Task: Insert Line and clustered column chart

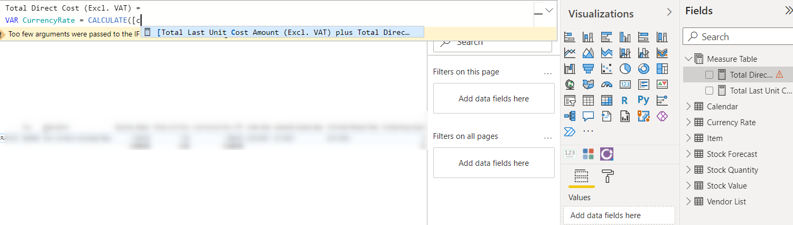Action: point(643,53)
